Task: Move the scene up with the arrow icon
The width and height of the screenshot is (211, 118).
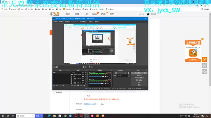Action: pyautogui.click(x=60, y=85)
